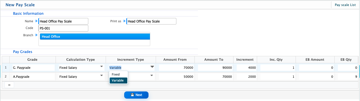The height and width of the screenshot is (101, 360).
Task: Expand Calculation Type dropdown for G. Paygrade
Action: pyautogui.click(x=101, y=66)
